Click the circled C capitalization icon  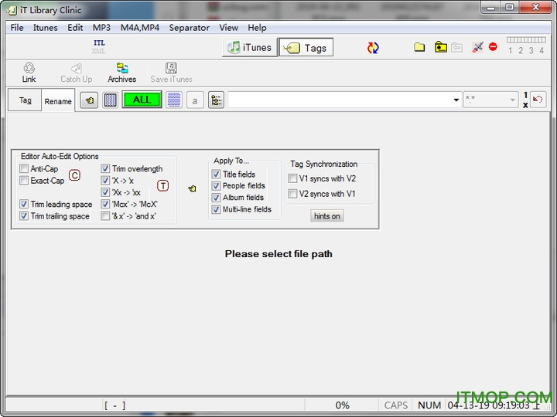75,175
